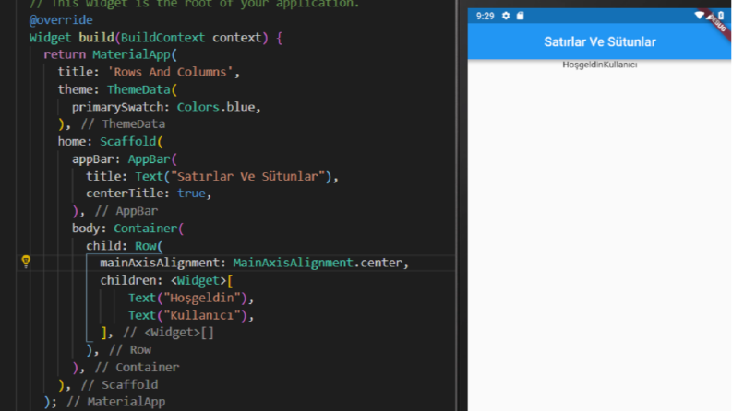732x411 pixels.
Task: Click the // ThemeData closing comment
Action: [123, 124]
